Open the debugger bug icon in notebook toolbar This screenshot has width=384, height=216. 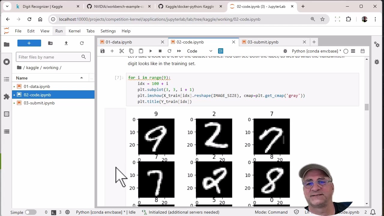coord(285,51)
